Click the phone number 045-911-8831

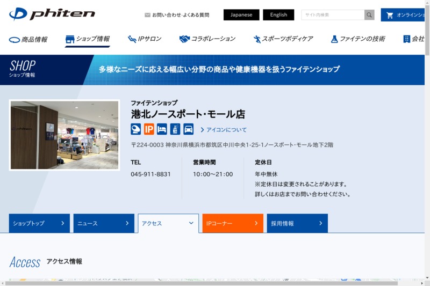pos(150,174)
